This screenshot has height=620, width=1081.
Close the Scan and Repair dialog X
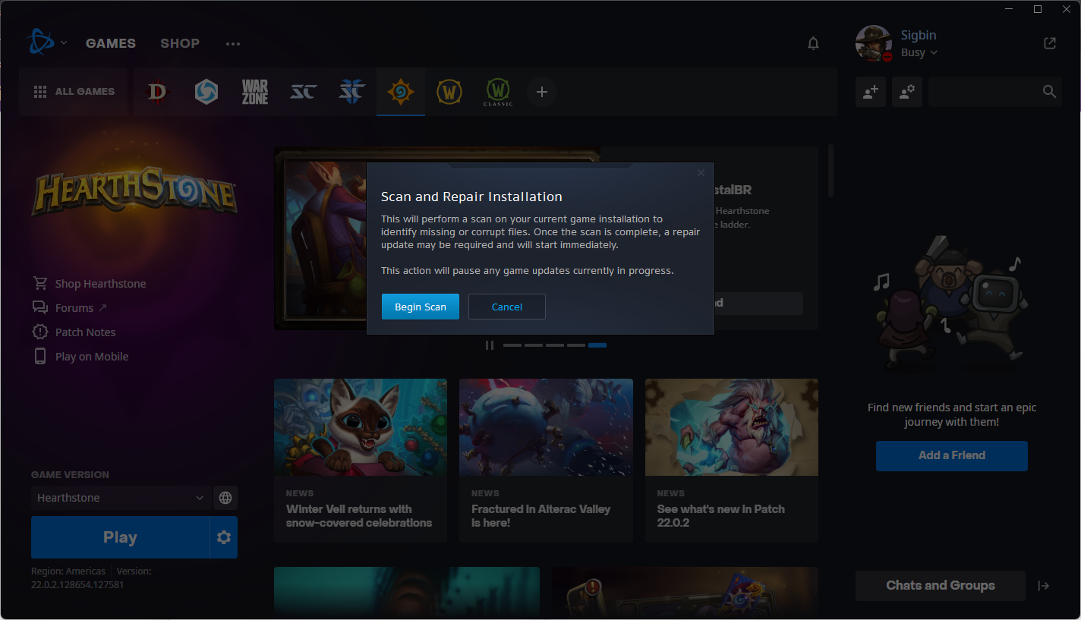[x=701, y=173]
